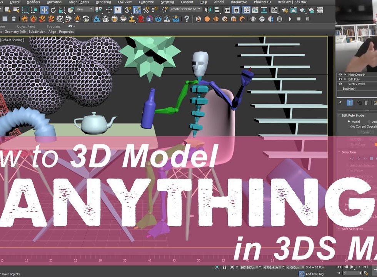Toggle the Angle Snap icon

[137, 10]
